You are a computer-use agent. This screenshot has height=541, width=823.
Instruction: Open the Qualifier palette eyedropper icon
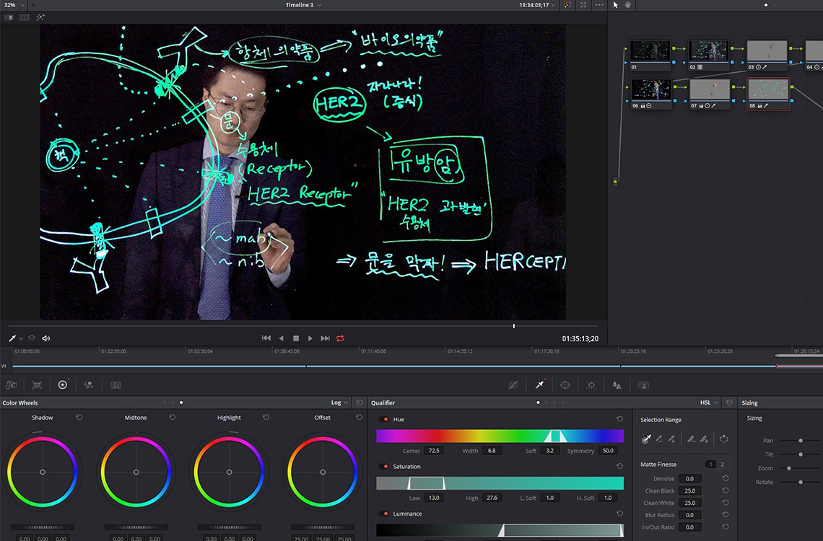tap(539, 385)
